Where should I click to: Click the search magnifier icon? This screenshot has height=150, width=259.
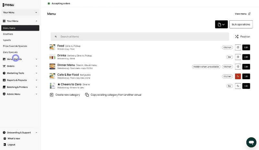click(56, 37)
